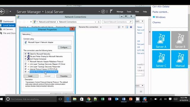This screenshot has height=107, width=190.
Task: Open the View menu
Action: coord(137,12)
